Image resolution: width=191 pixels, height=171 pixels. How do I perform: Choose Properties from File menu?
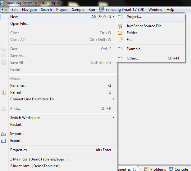(x=58, y=150)
